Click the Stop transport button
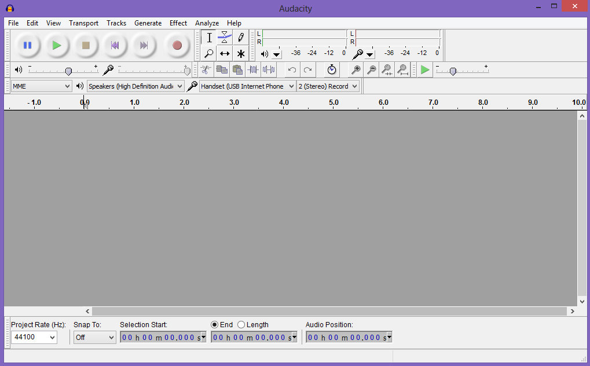The height and width of the screenshot is (366, 590). click(86, 46)
